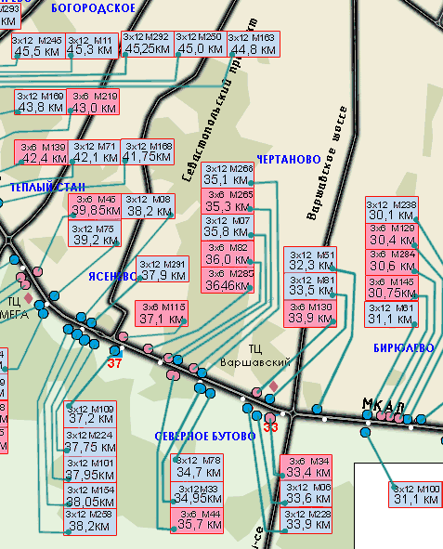Select the 3x12 M100 31,1 км box
The height and width of the screenshot is (549, 443).
pos(416,494)
